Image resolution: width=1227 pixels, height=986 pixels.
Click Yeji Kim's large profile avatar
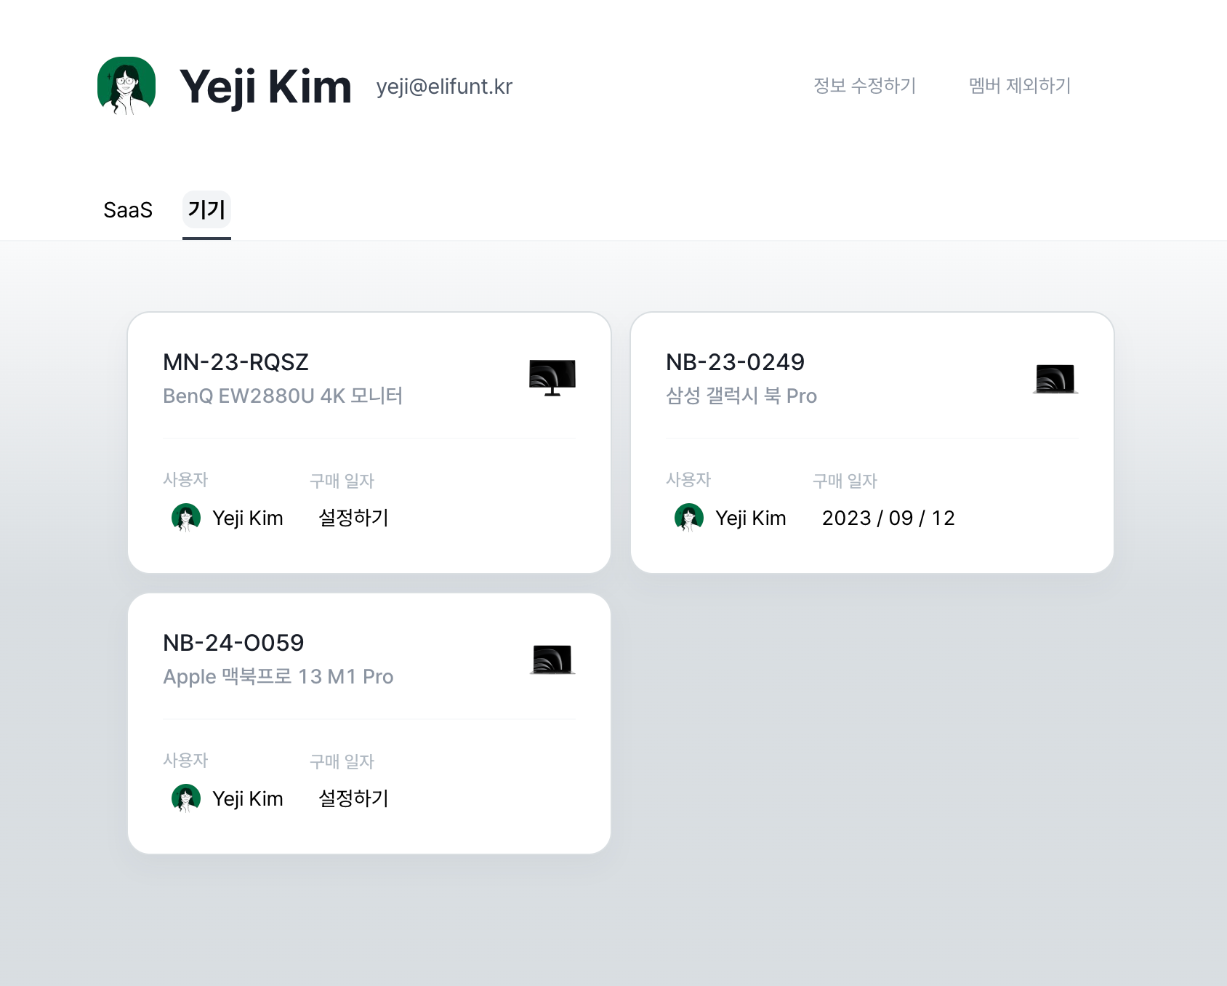click(126, 86)
